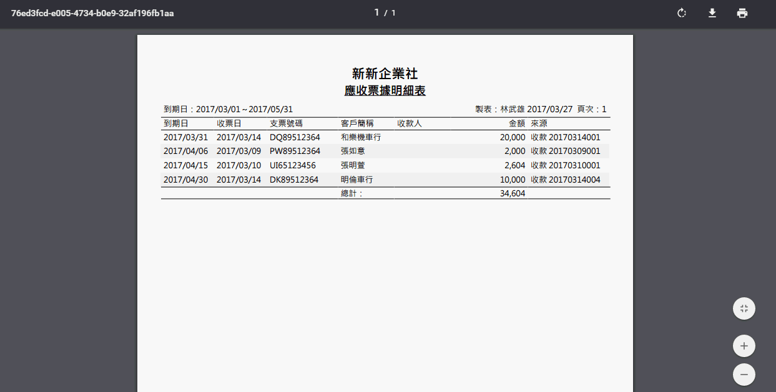776x392 pixels.
Task: Click the amount 10,000
Action: click(513, 179)
